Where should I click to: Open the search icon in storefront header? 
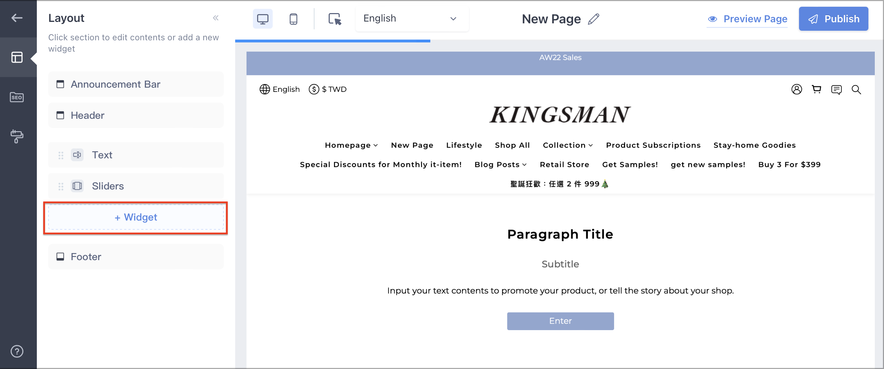pos(857,89)
